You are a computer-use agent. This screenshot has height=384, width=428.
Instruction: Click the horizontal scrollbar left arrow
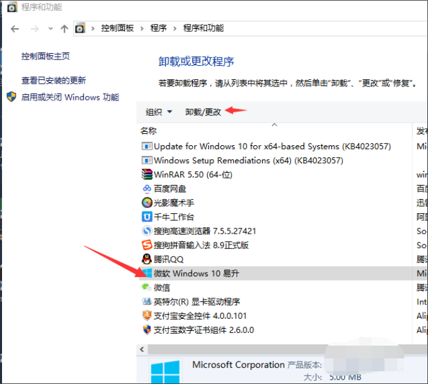tap(142, 349)
